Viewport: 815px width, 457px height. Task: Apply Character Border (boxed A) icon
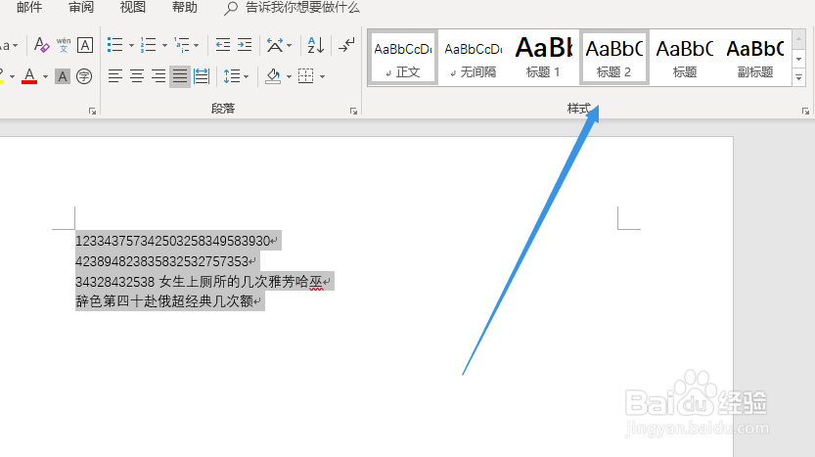point(85,45)
